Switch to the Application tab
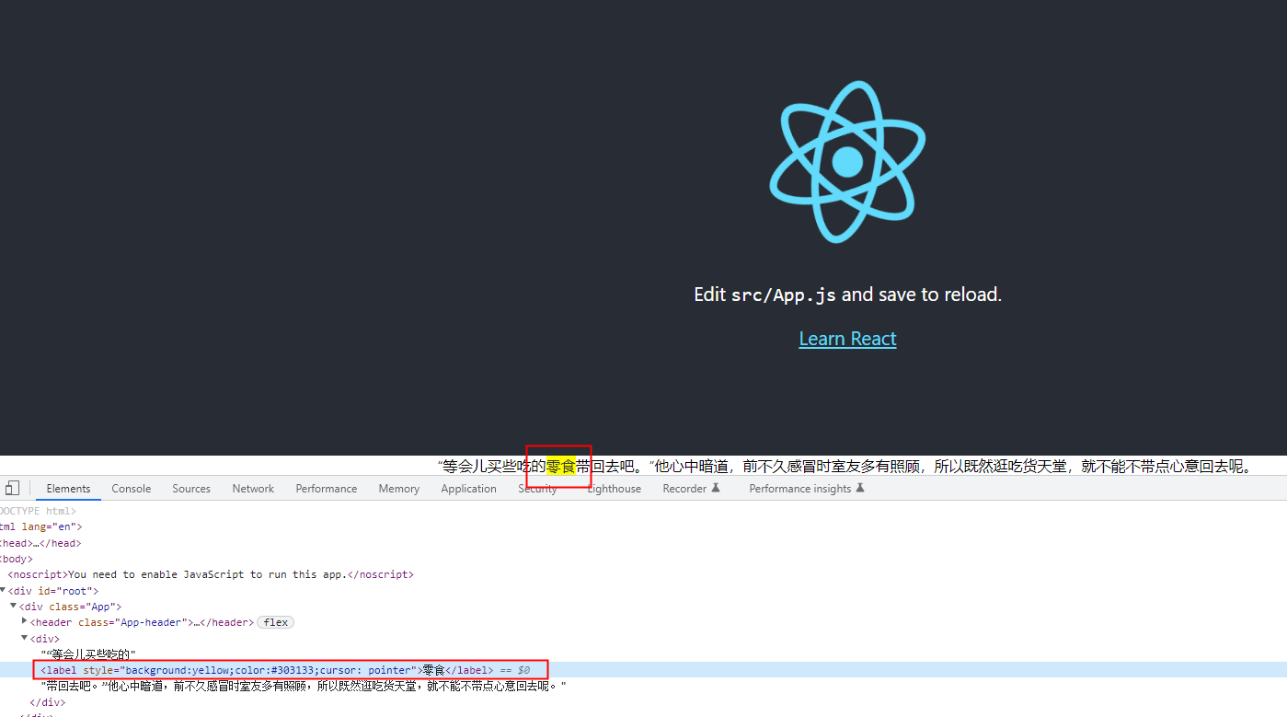 469,489
